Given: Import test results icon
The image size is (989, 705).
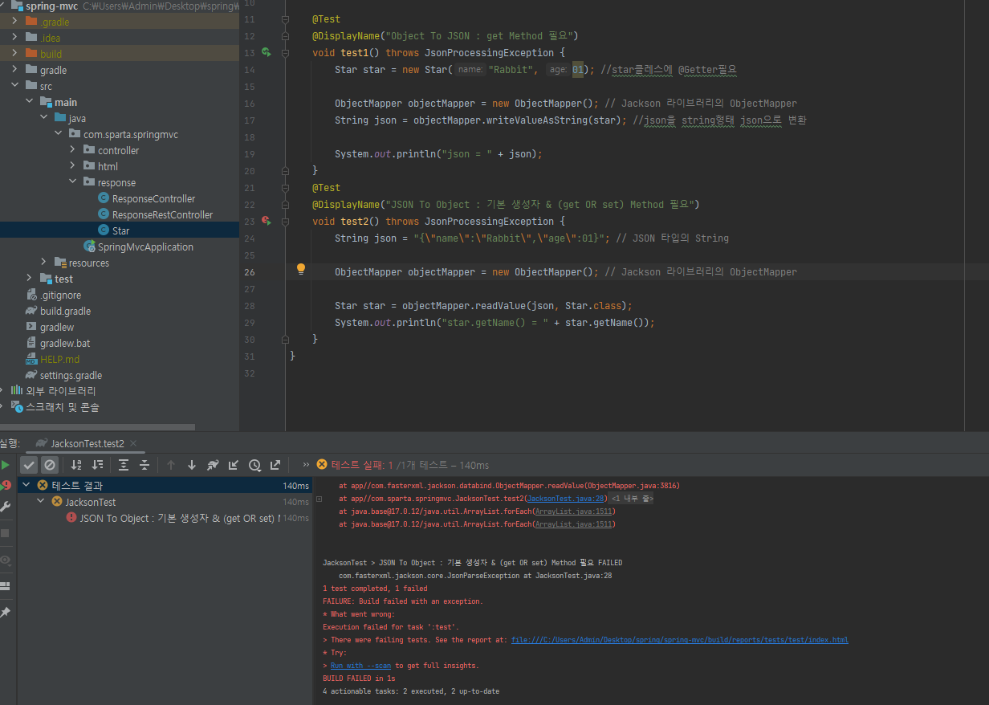Looking at the screenshot, I should tap(234, 465).
